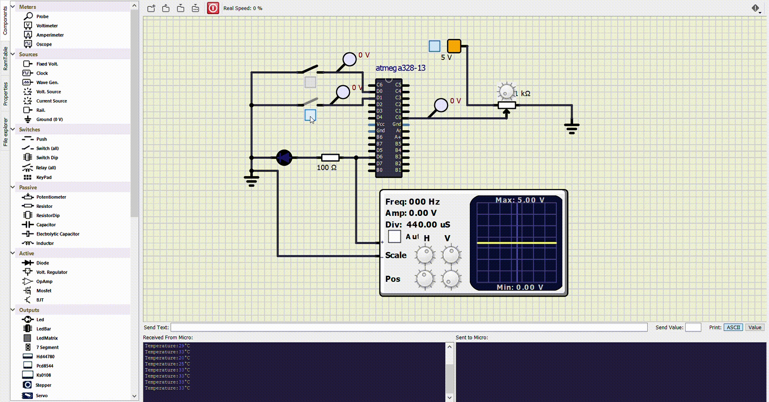Open the Components side tab

click(5, 20)
